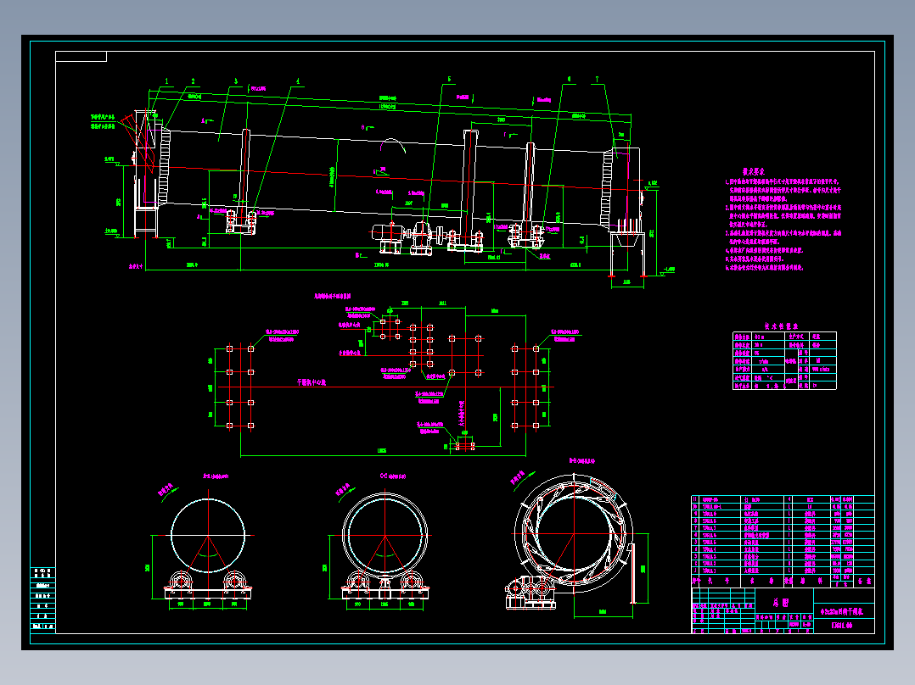Viewport: 915px width, 685px height.
Task: Select the left support roller assembly under drum
Action: 241,221
